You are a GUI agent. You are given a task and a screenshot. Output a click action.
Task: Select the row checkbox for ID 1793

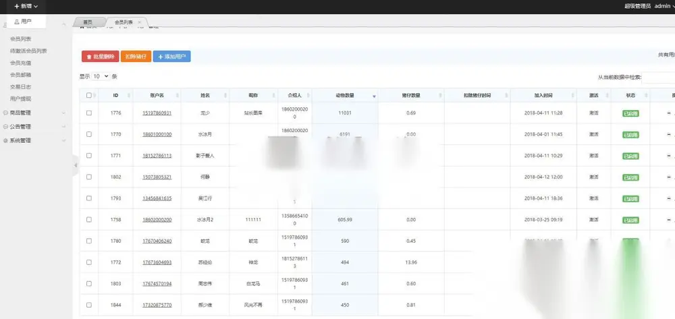pos(89,198)
